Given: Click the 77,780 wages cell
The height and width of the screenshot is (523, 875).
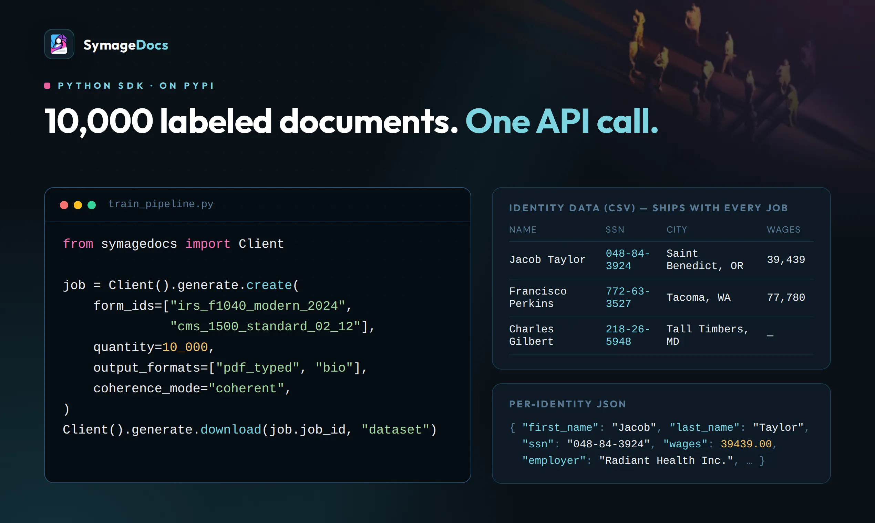Looking at the screenshot, I should point(786,297).
